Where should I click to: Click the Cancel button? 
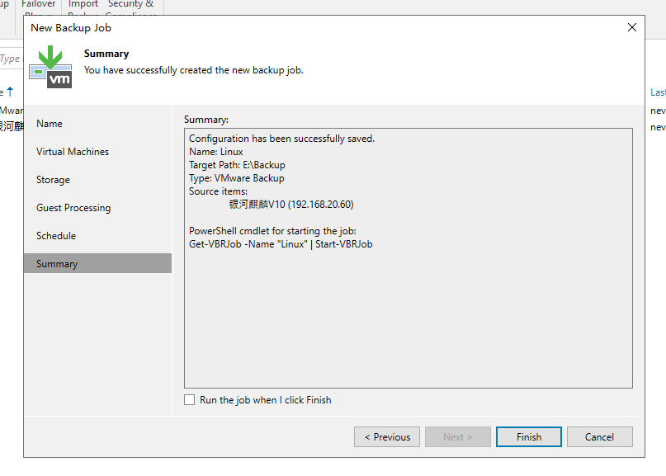tap(599, 436)
